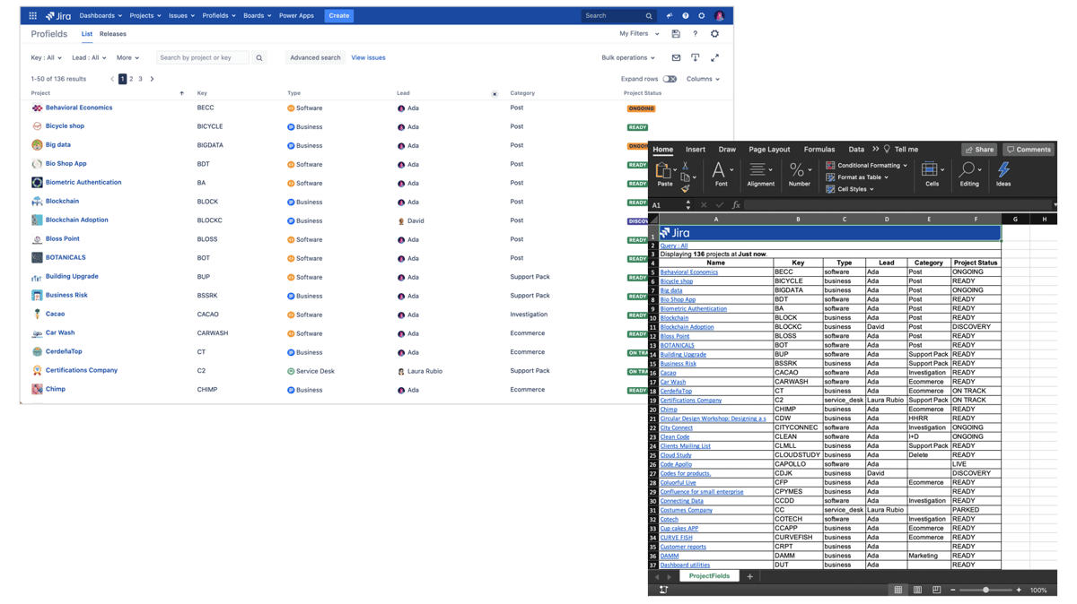
Task: Open the Releases tab in Profields
Action: pos(113,34)
